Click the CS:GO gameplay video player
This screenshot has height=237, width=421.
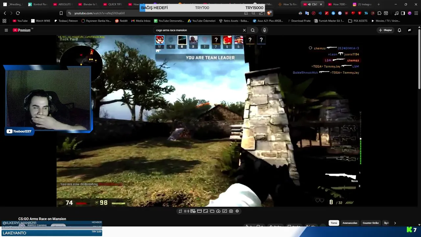coord(209,121)
